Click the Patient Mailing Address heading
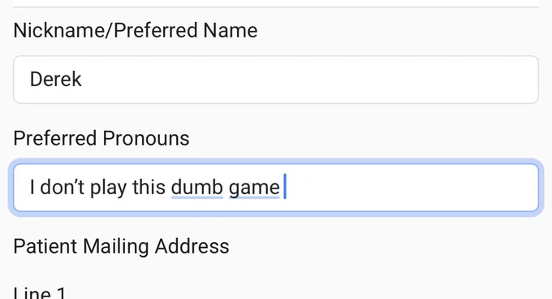This screenshot has width=552, height=299. (121, 246)
